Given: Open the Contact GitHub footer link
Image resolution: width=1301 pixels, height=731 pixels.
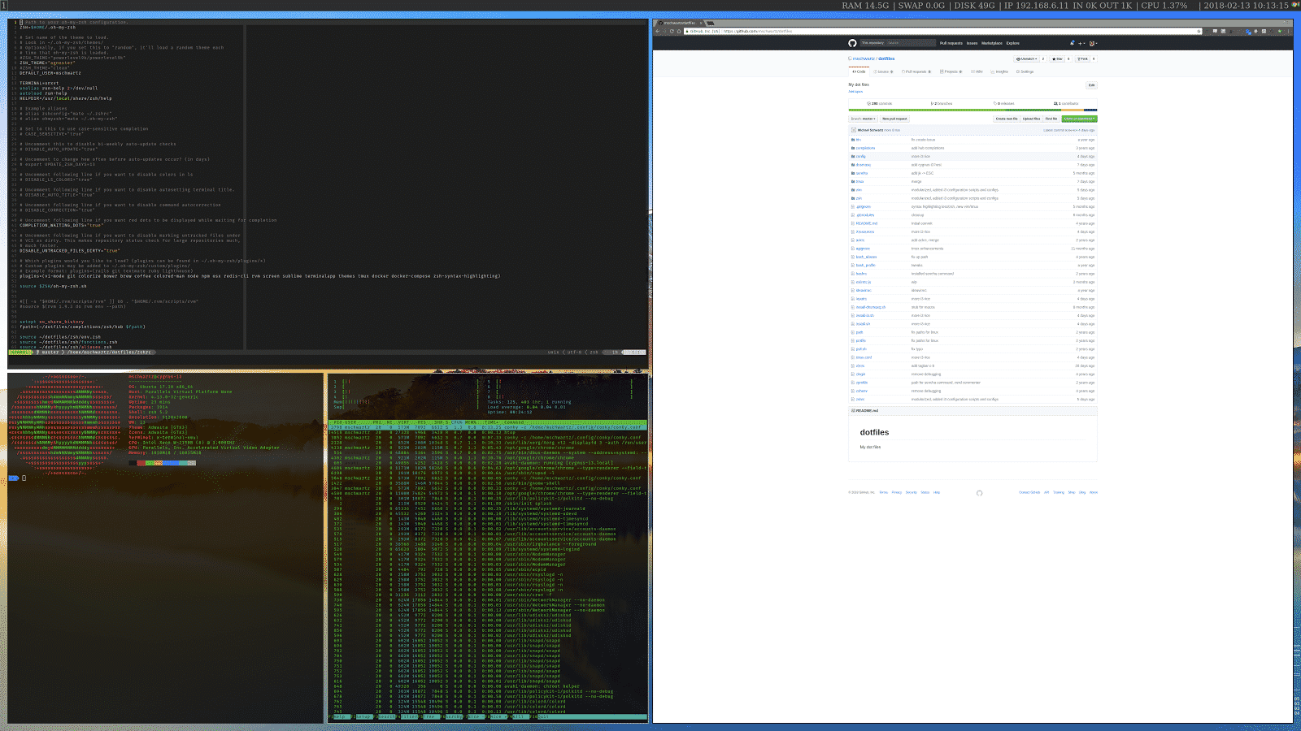Looking at the screenshot, I should [x=1029, y=492].
